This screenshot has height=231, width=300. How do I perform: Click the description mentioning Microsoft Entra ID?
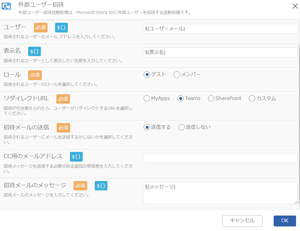(105, 13)
